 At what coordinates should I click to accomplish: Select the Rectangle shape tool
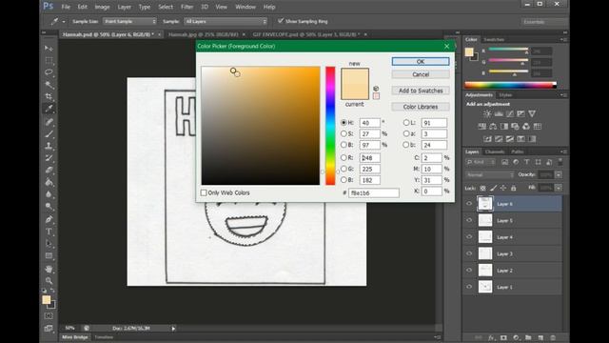pyautogui.click(x=49, y=256)
